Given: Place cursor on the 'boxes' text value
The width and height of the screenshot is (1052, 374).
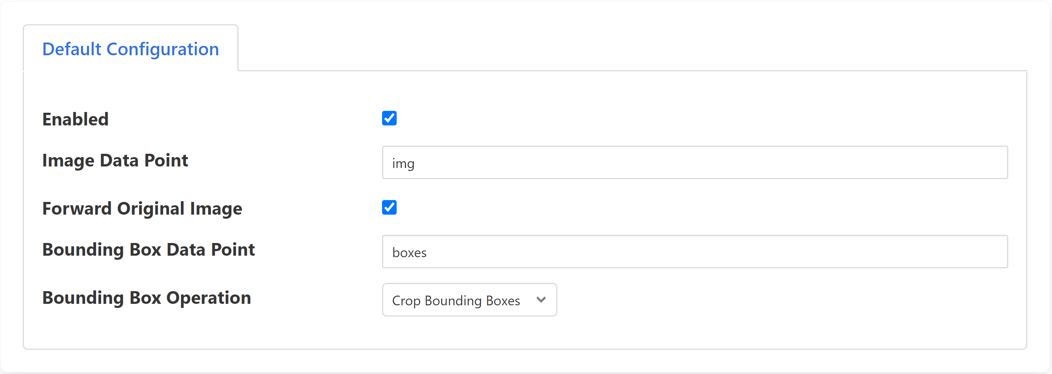Looking at the screenshot, I should tap(409, 252).
